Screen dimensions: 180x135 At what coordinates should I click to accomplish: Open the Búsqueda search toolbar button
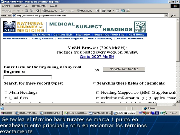click(x=50, y=11)
